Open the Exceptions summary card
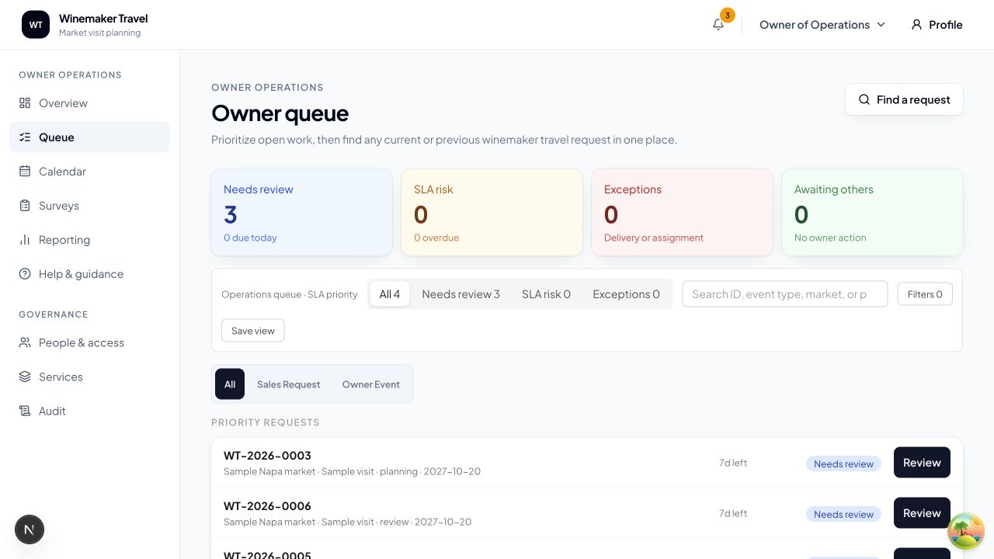 tap(682, 213)
